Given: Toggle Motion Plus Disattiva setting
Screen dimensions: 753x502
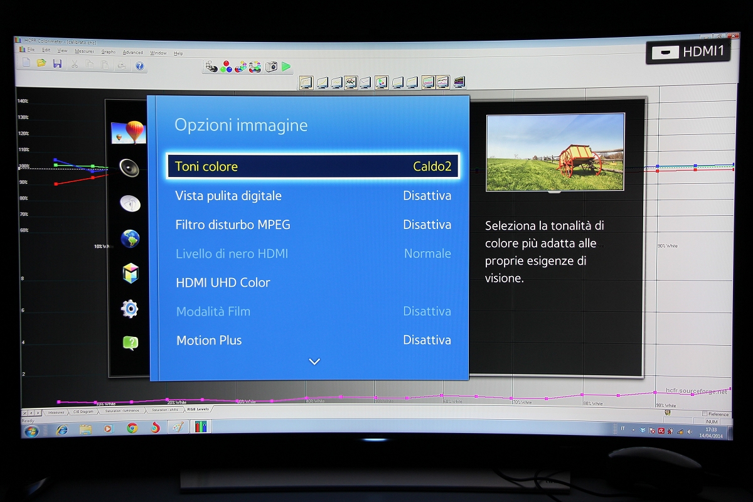Looking at the screenshot, I should (313, 340).
